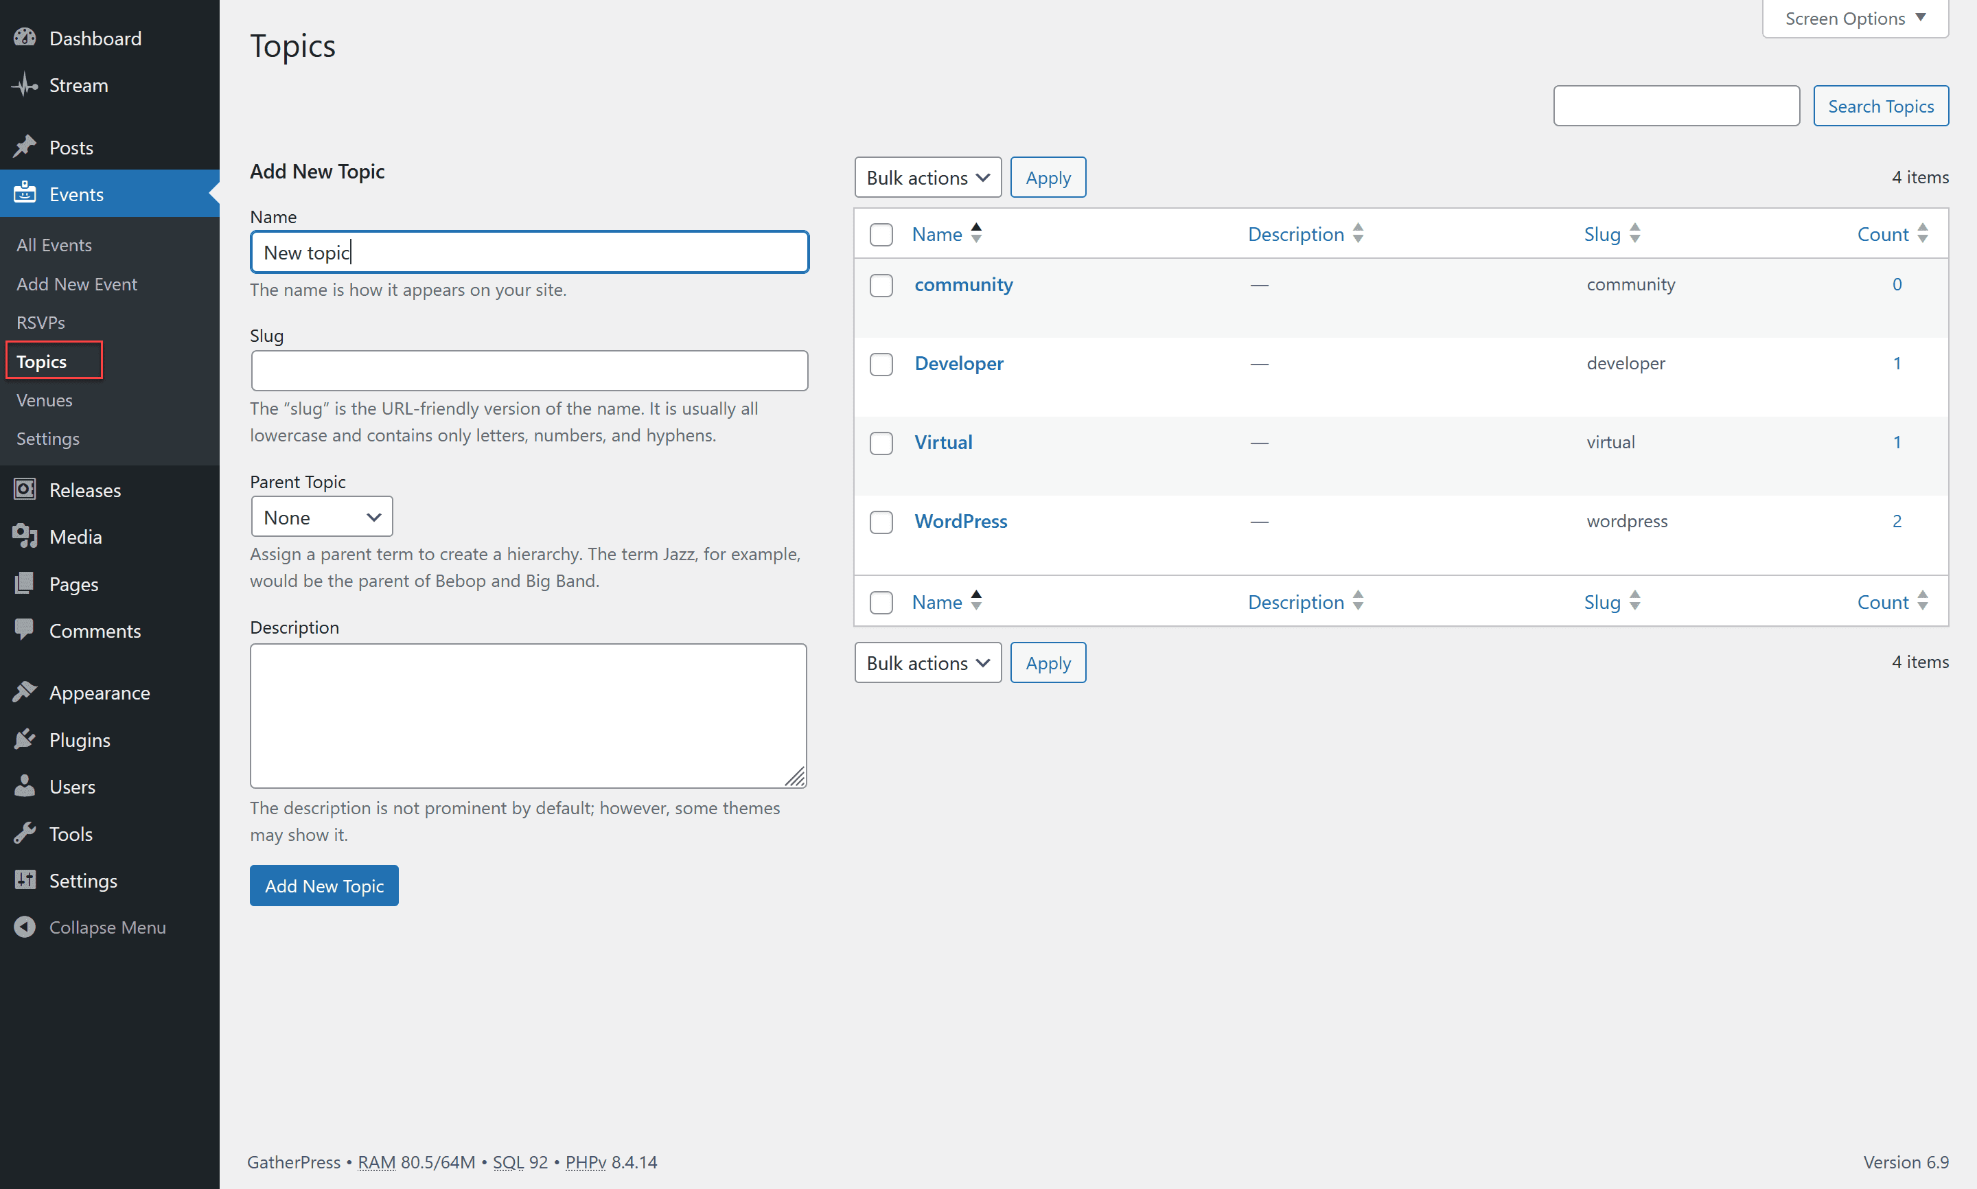This screenshot has width=1977, height=1189.
Task: Click the top Apply button
Action: [1048, 177]
